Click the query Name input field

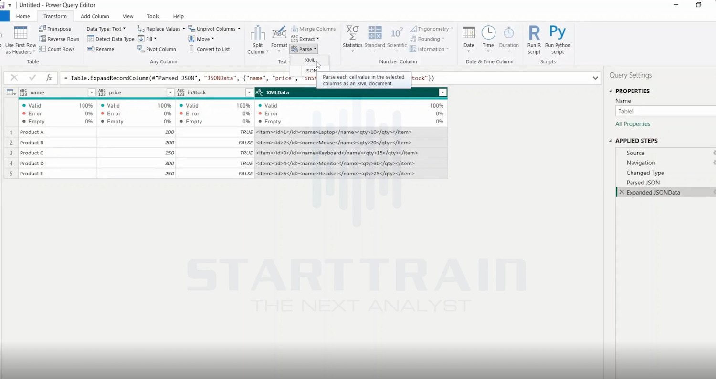[665, 111]
